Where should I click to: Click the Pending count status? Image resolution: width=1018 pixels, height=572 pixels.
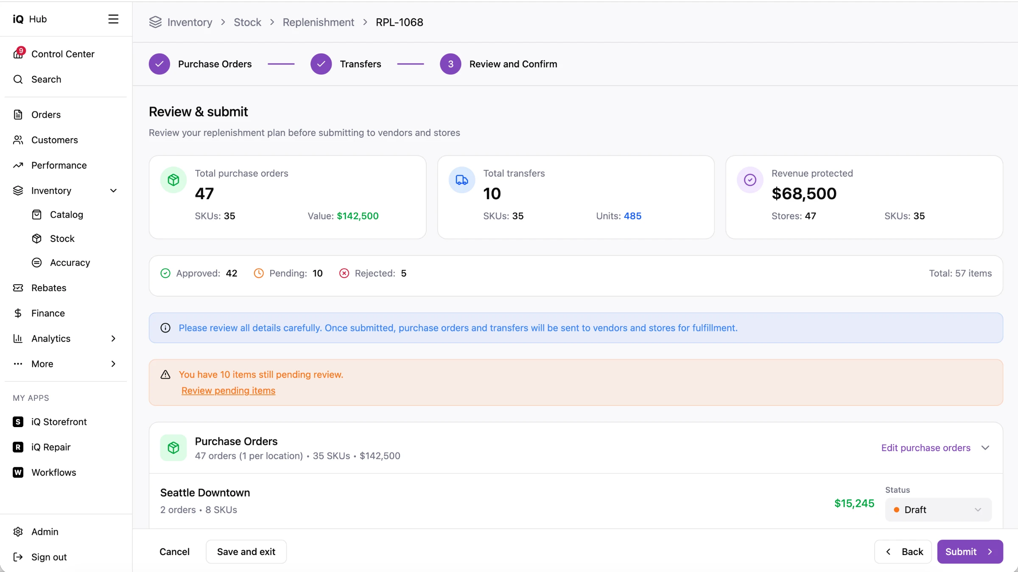[x=288, y=273]
